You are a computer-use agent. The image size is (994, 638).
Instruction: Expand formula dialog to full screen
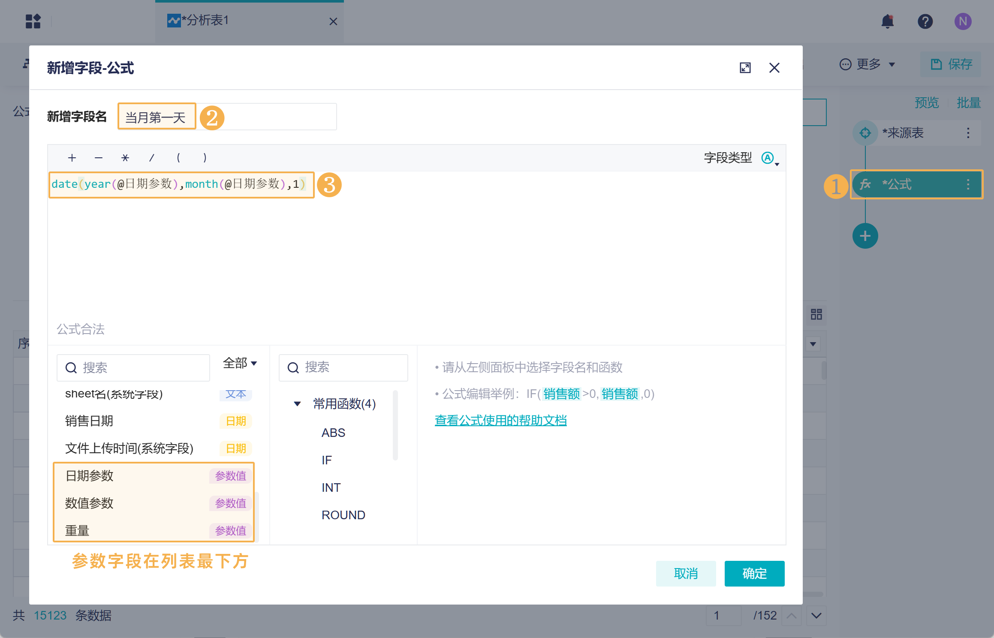[745, 68]
